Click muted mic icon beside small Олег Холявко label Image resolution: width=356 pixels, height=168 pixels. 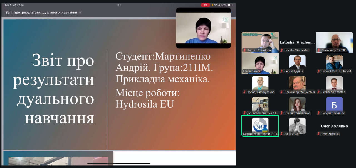[319, 134]
